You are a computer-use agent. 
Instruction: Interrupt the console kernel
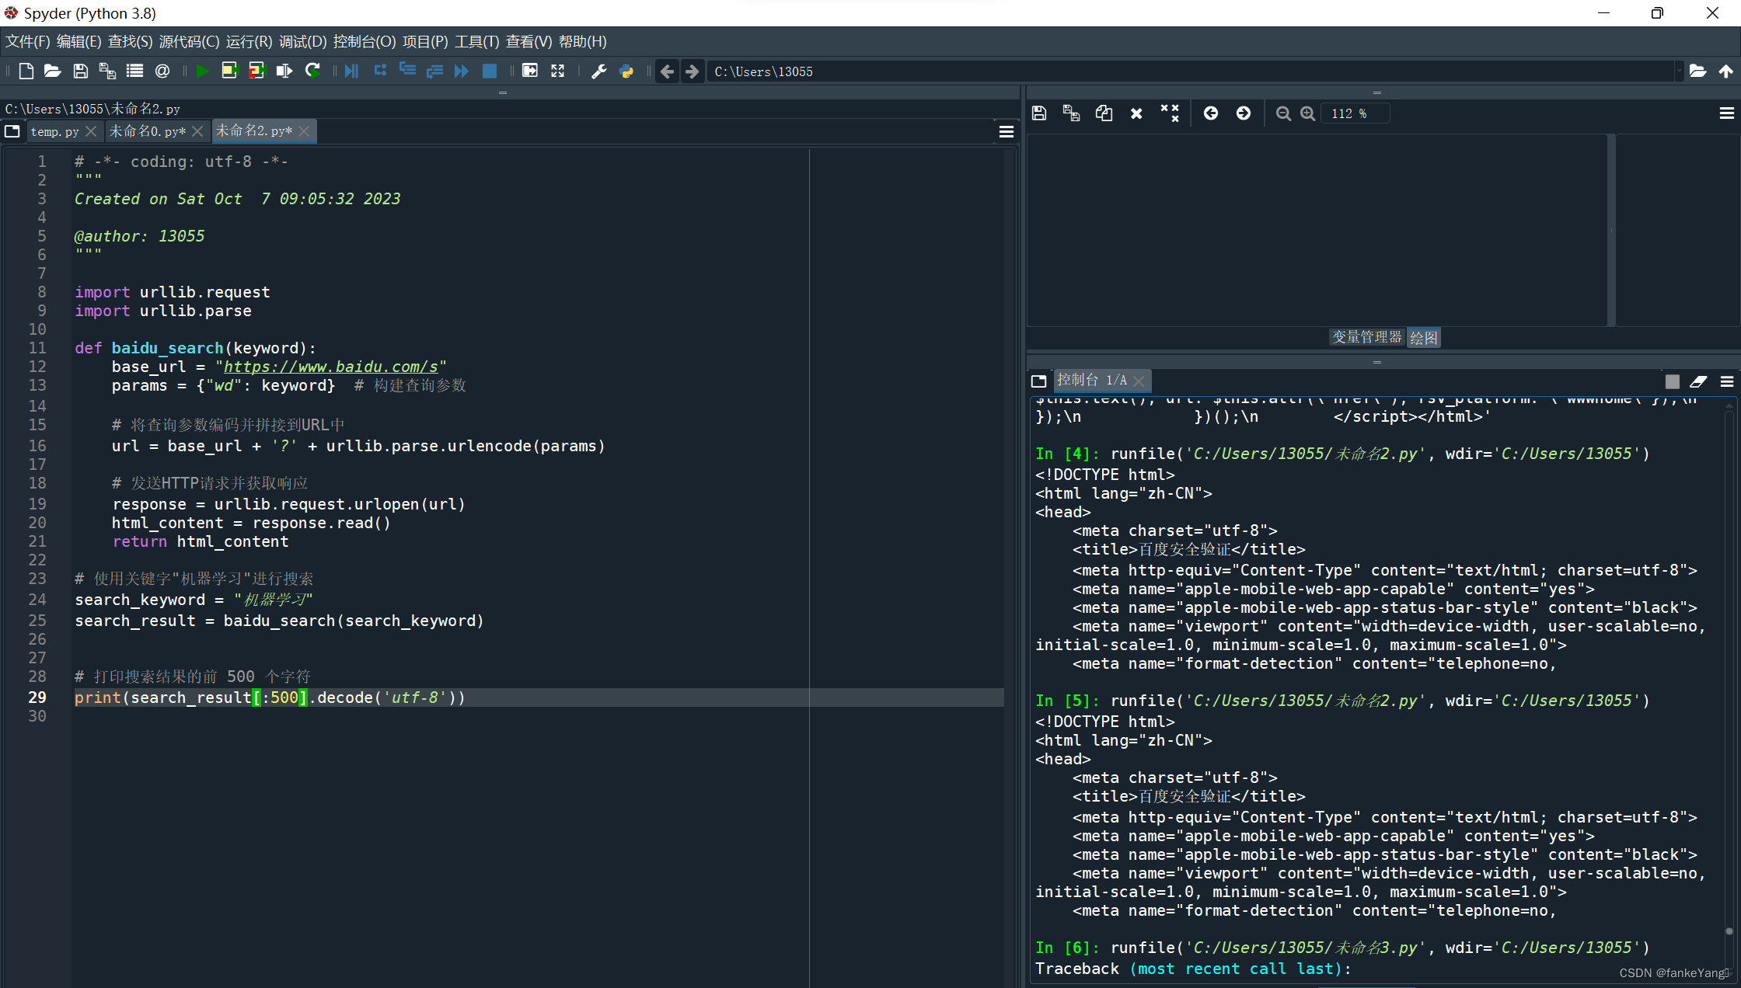[x=1673, y=381]
